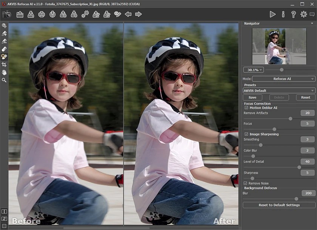317x230 pixels.
Task: Open the AKVIS Default presets dropdown
Action: 279,90
